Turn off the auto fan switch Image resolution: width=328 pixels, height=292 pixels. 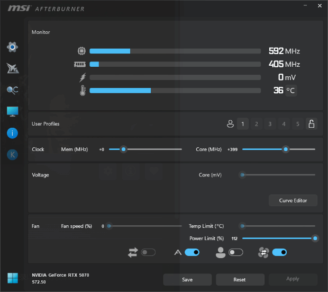tap(192, 252)
